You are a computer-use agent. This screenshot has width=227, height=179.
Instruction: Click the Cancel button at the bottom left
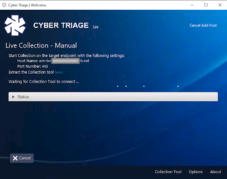tap(22, 158)
